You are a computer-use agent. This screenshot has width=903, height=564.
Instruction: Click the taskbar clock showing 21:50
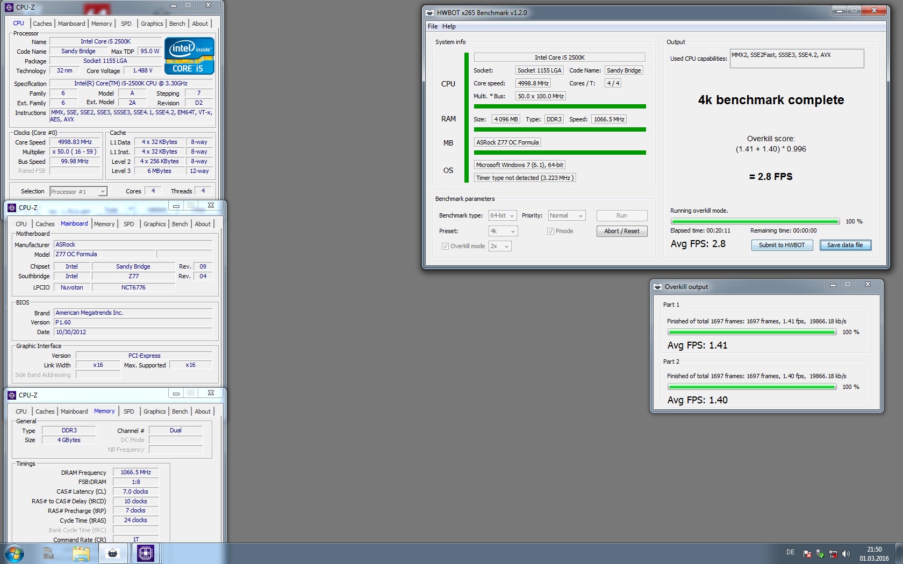[874, 554]
